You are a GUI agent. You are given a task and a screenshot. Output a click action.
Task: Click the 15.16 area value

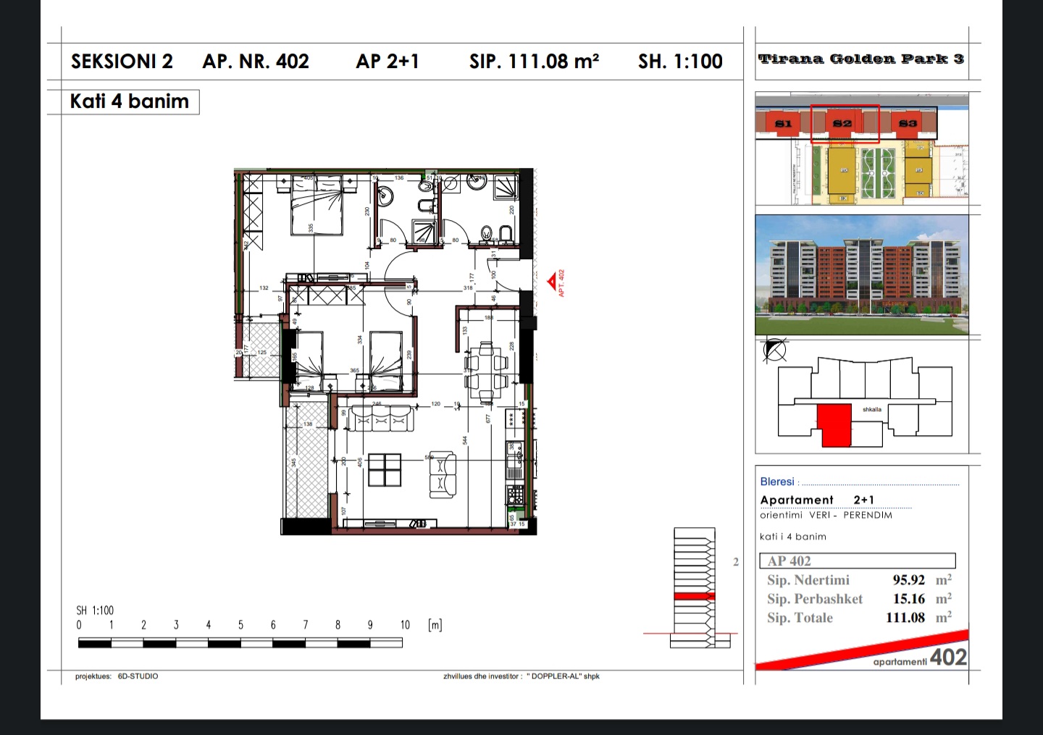coord(909,599)
